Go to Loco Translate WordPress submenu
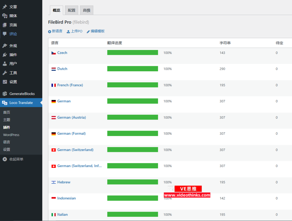 [11, 135]
